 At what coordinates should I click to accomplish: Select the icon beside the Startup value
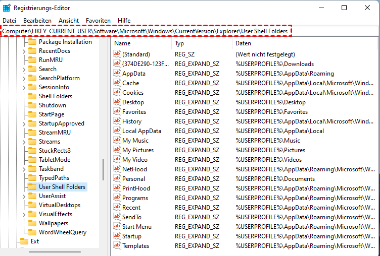click(118, 236)
